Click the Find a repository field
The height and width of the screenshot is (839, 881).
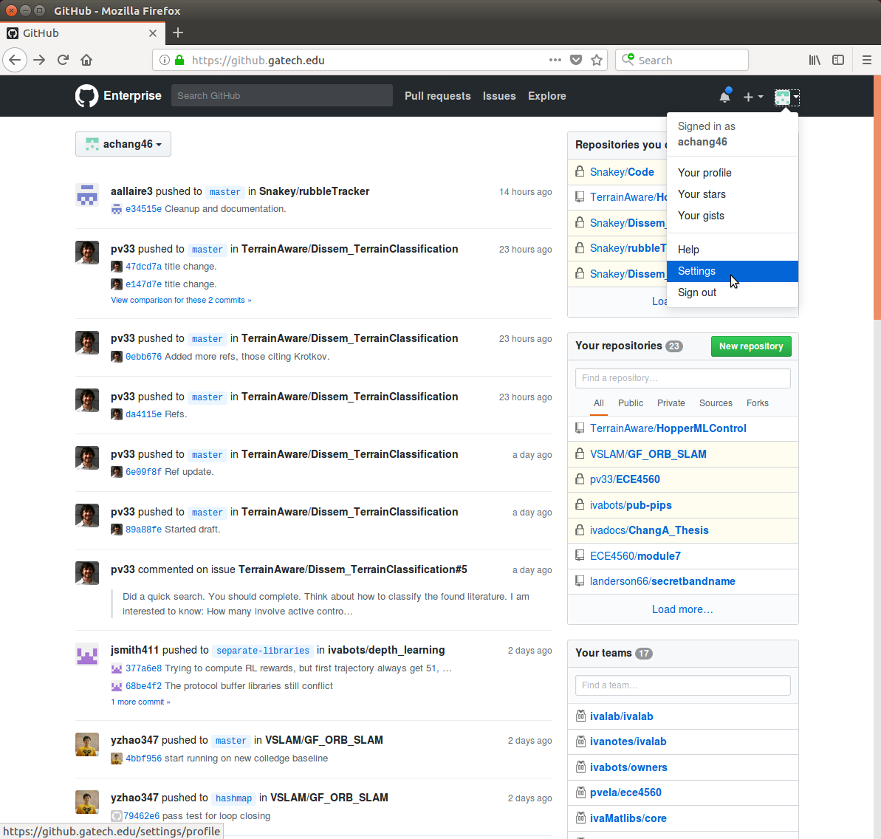point(682,378)
